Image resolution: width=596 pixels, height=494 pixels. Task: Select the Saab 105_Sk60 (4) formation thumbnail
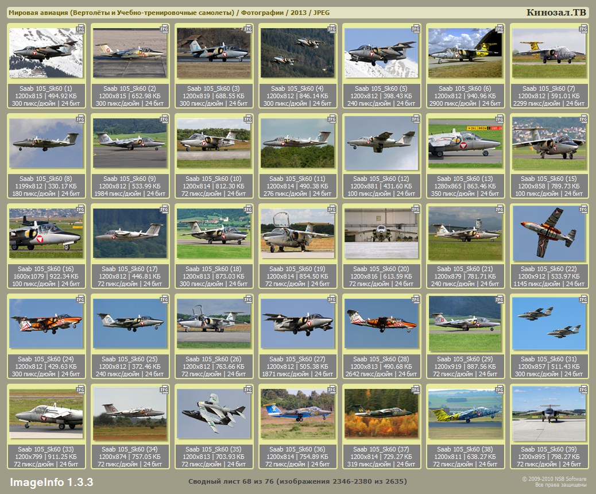(297, 53)
